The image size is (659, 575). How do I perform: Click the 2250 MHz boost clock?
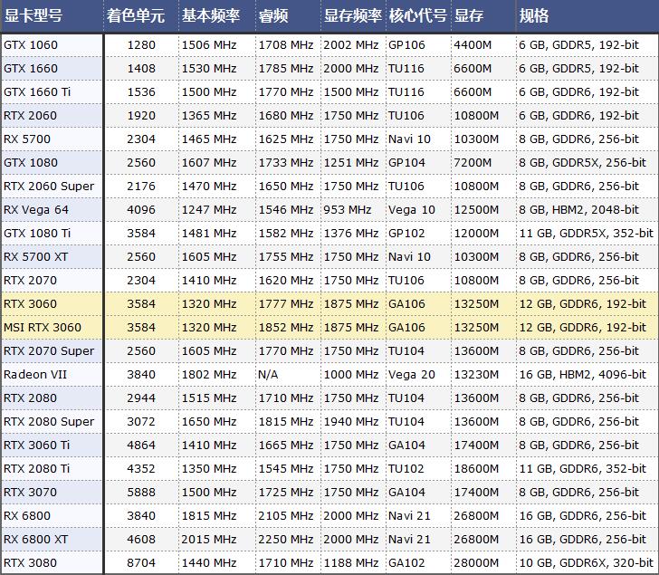(286, 540)
